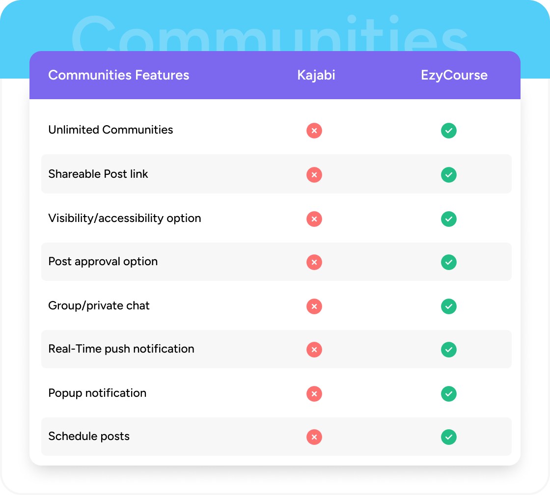The width and height of the screenshot is (550, 495).
Task: Click EzyCourse's green check for Post approval option
Action: pos(448,262)
